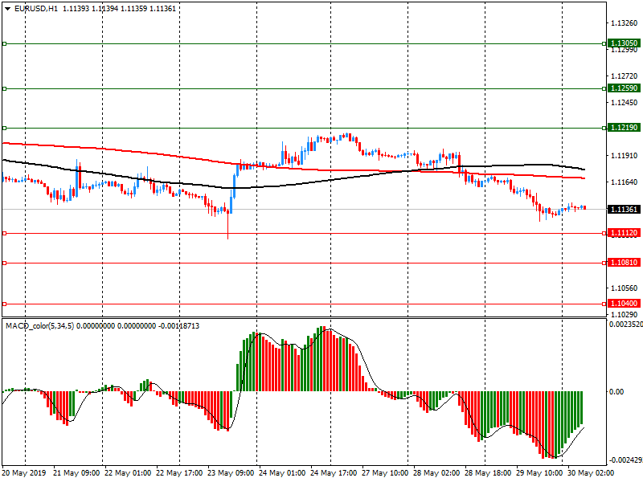Select the red 1.10400 price label
The width and height of the screenshot is (643, 482).
pyautogui.click(x=624, y=304)
